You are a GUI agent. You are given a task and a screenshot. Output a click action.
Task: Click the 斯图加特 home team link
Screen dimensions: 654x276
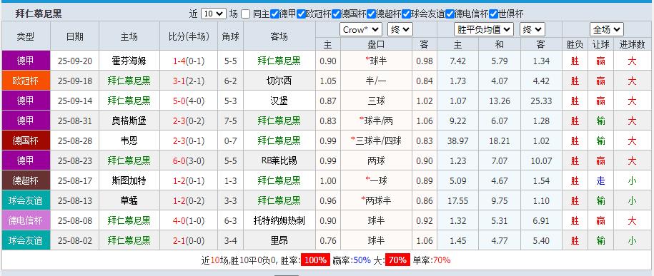point(129,181)
